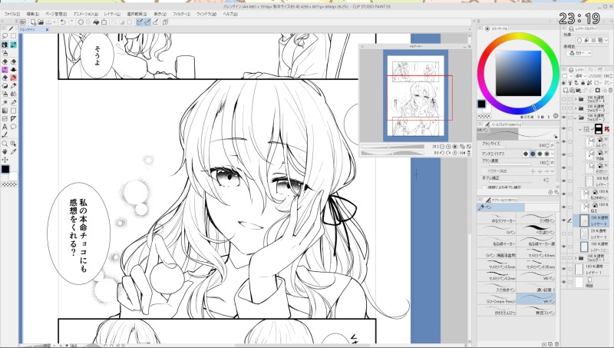Expand the フォルダー 1 layer folder
The image size is (614, 348).
coord(576,258)
